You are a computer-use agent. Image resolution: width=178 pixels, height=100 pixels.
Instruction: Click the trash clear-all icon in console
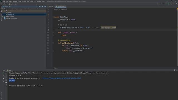tap(6, 85)
